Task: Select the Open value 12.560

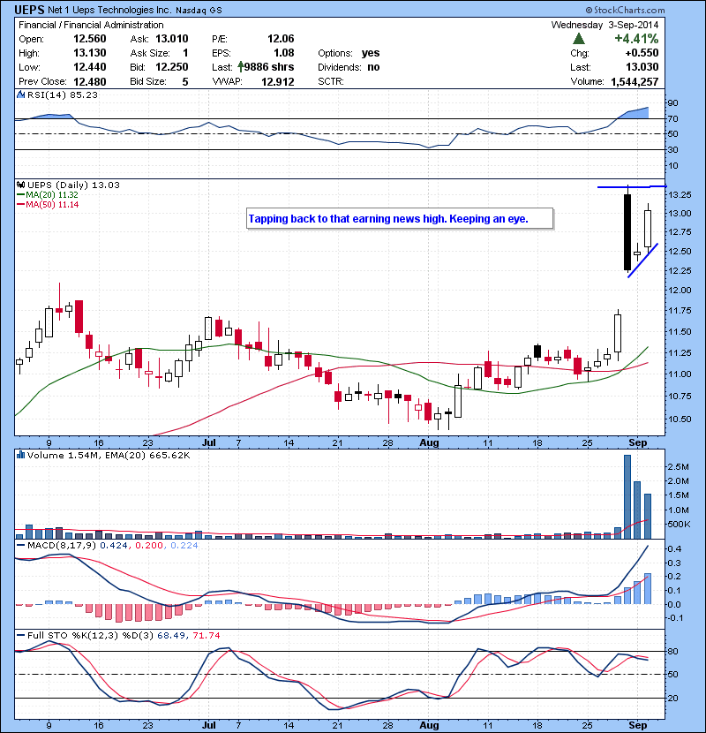Action: (90, 39)
